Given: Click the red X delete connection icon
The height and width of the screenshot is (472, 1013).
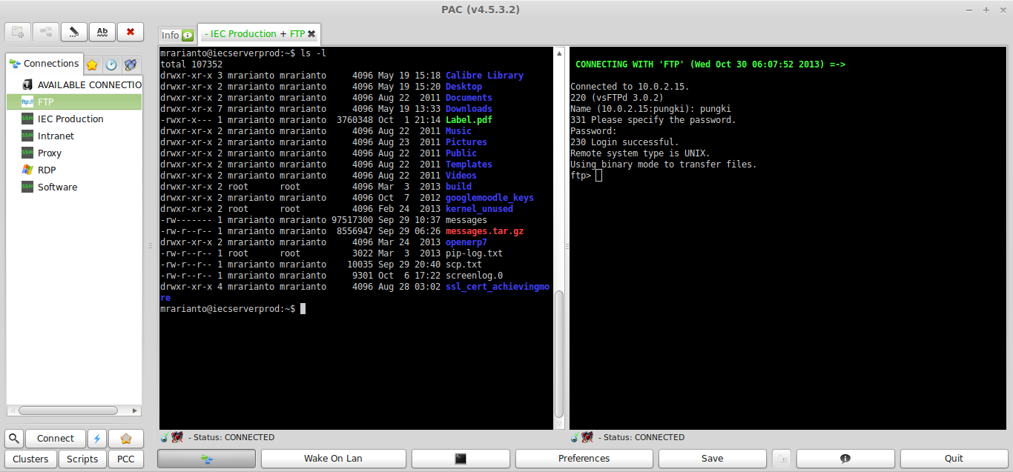Looking at the screenshot, I should 131,32.
